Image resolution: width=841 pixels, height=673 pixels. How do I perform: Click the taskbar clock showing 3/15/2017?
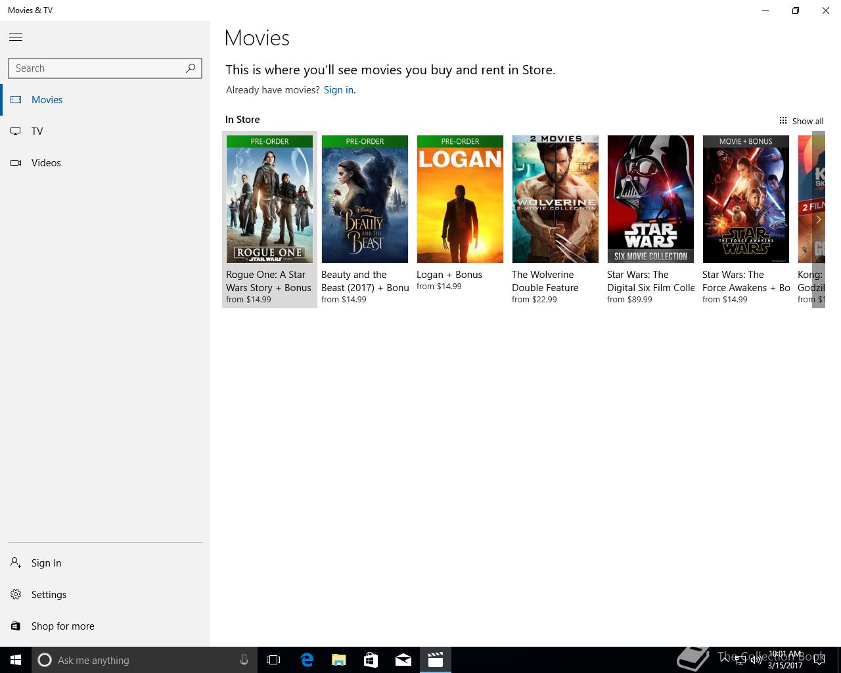pyautogui.click(x=785, y=660)
